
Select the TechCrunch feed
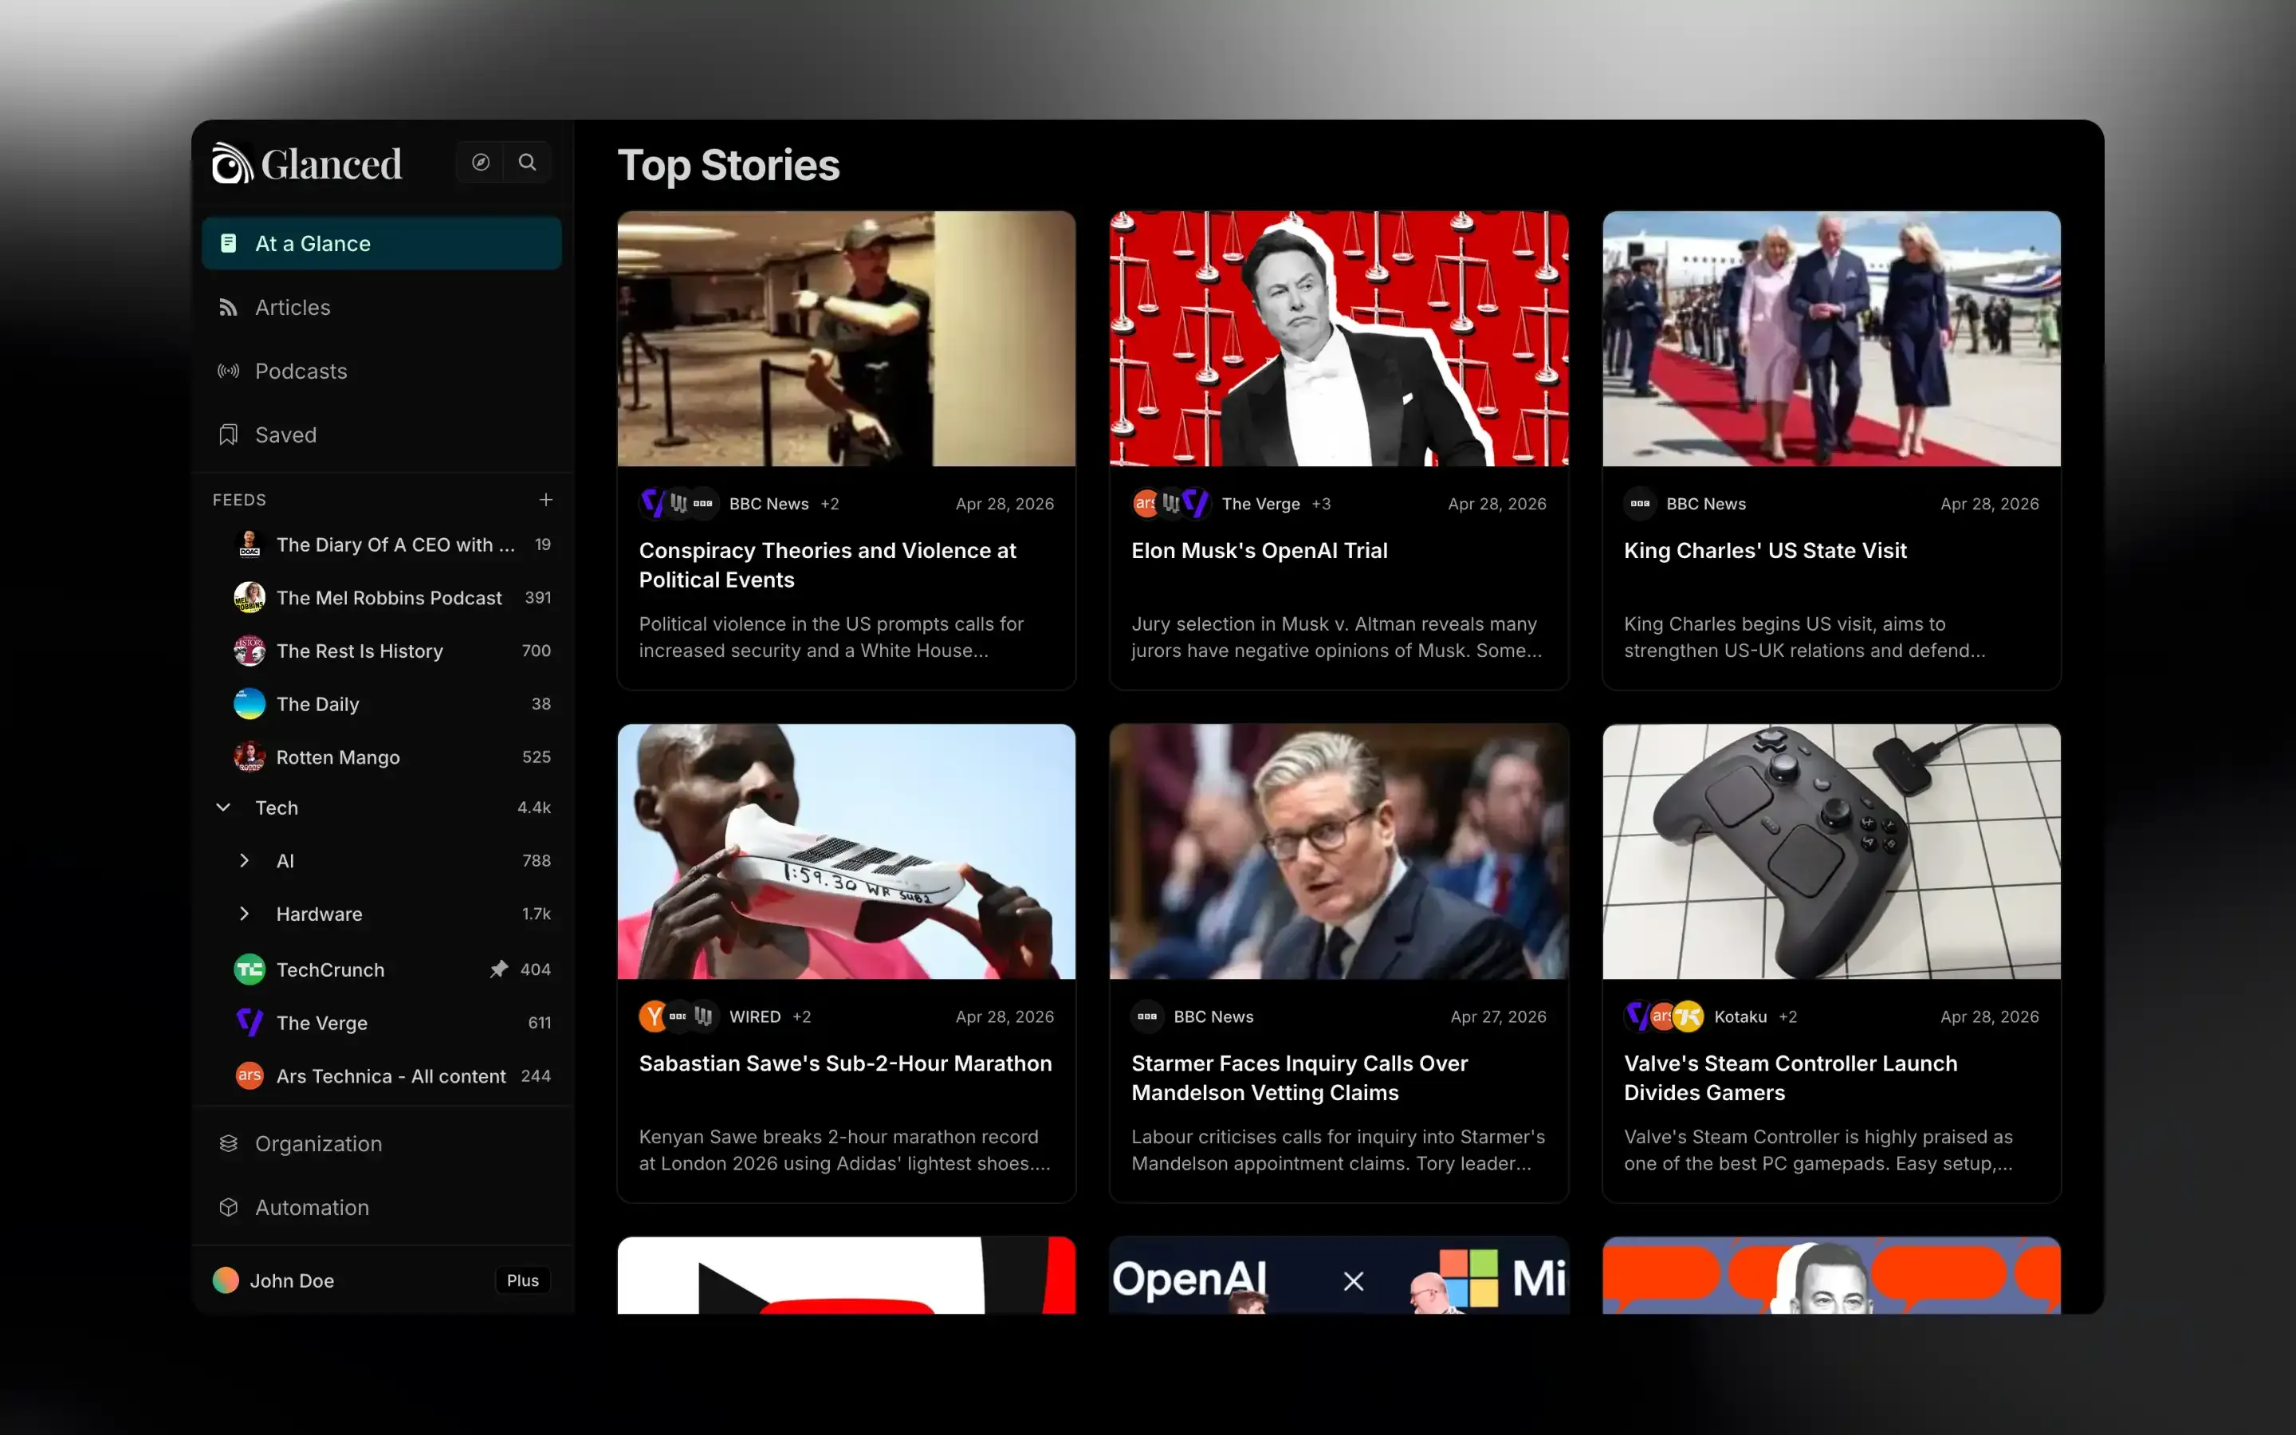(381, 970)
